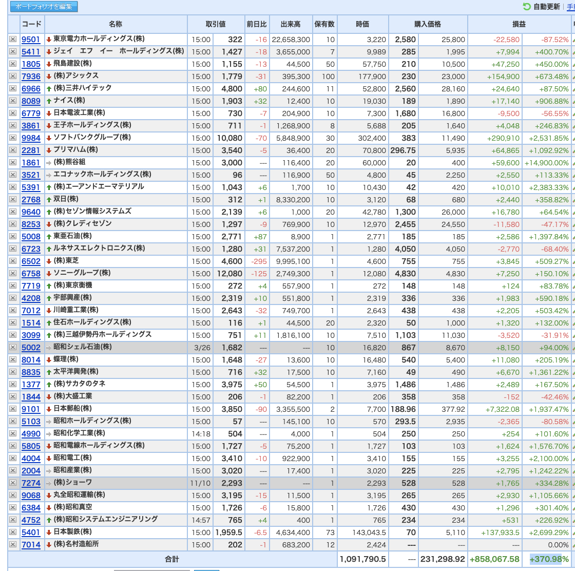Delete 6723 ルネサスエレクトロニクス row via X
The image size is (575, 571).
tap(13, 249)
